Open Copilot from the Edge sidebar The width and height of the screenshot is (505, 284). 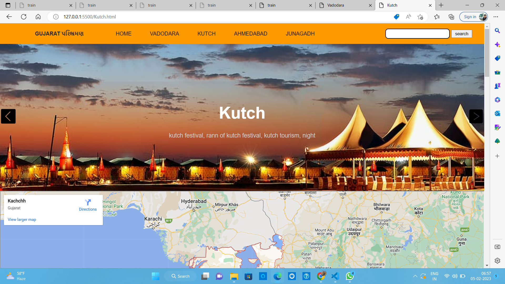click(x=497, y=44)
